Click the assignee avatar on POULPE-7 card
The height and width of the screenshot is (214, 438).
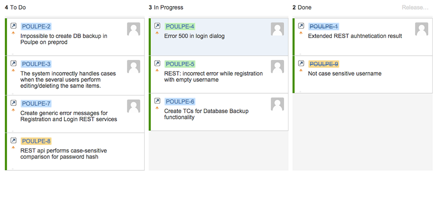click(133, 106)
